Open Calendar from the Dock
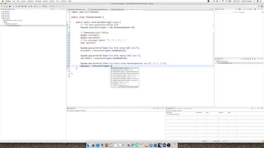This screenshot has height=148, width=264. (x=111, y=145)
